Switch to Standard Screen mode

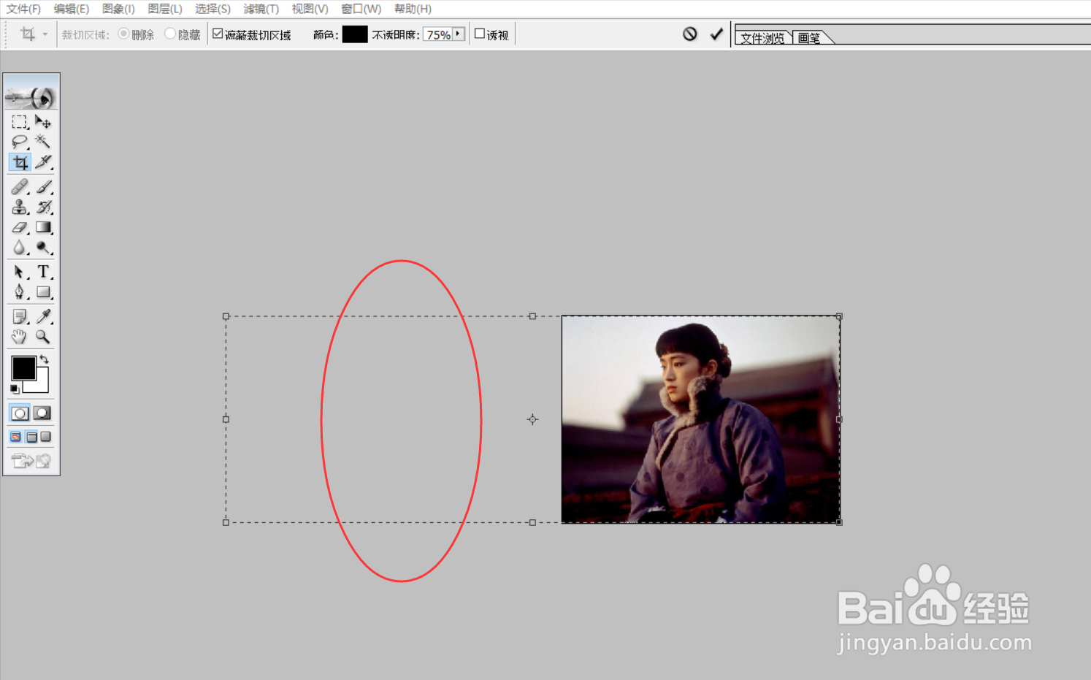click(16, 437)
